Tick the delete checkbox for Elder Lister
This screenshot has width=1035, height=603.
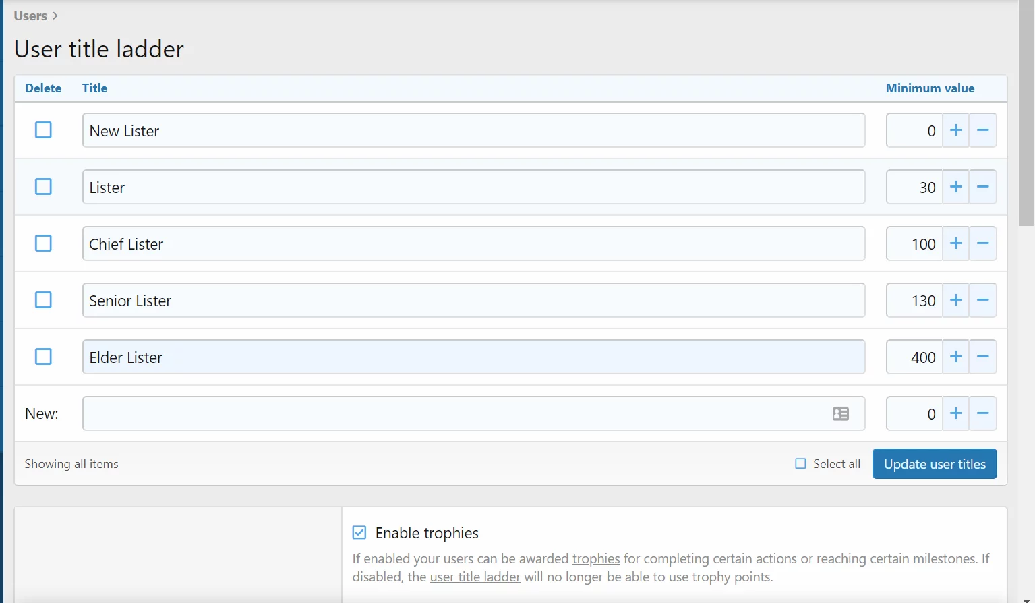point(43,357)
